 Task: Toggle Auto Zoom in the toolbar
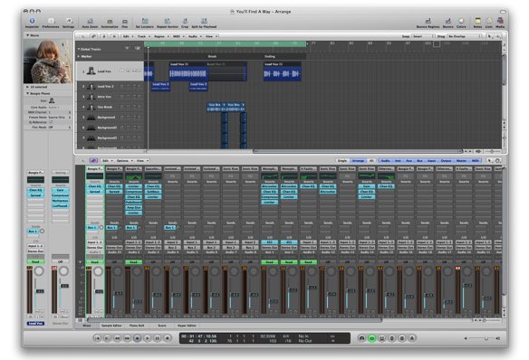pyautogui.click(x=90, y=23)
